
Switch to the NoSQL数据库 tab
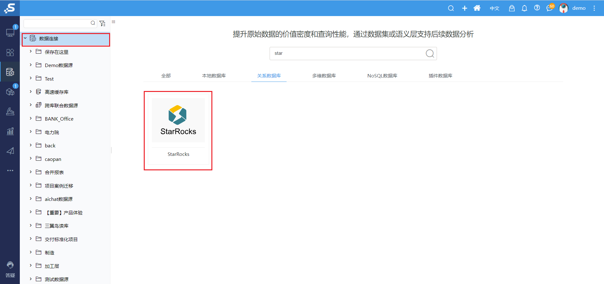382,76
